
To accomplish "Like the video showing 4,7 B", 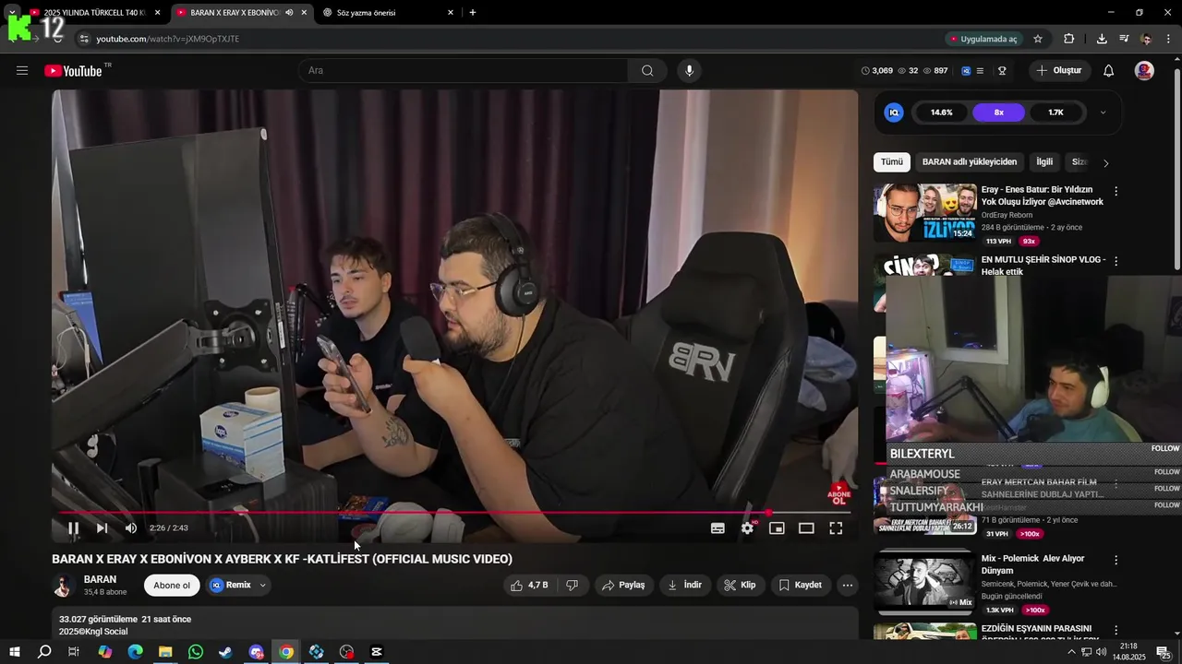I will pyautogui.click(x=529, y=586).
